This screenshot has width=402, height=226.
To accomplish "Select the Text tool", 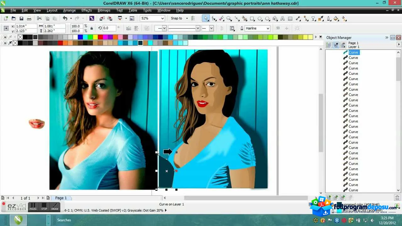I will point(283,19).
